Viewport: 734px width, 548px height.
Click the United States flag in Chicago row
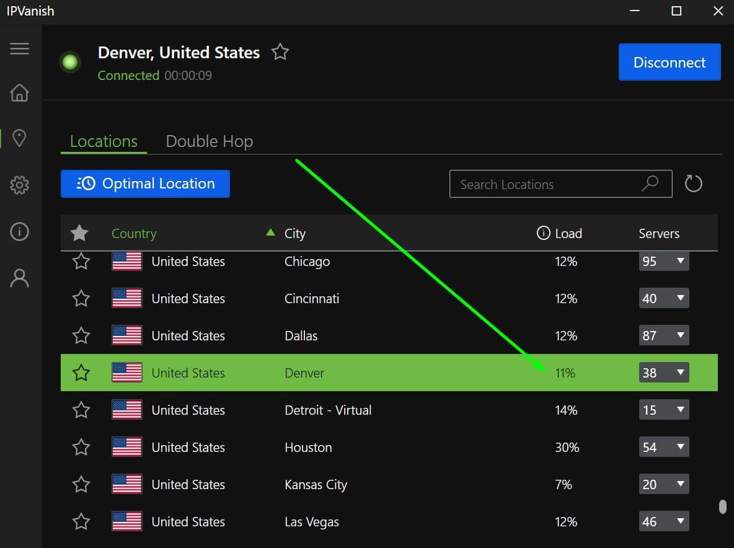click(127, 261)
